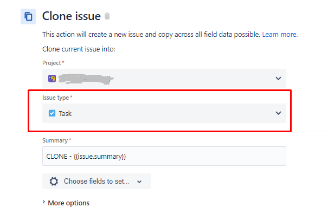Click the Choose fields to set button
Screen dimensions: 328x220
pos(97,182)
